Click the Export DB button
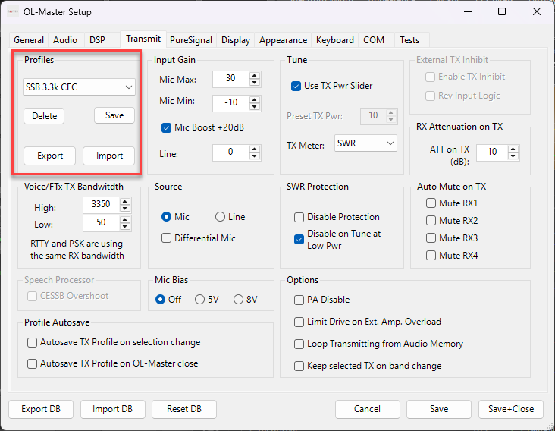Screen dimensions: 555x431 41,409
